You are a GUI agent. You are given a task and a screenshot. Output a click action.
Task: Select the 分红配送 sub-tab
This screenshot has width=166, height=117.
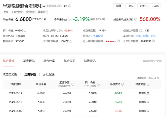49,74
